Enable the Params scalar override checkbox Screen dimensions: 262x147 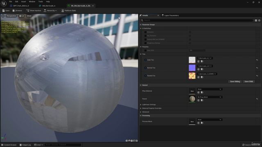click(x=145, y=50)
